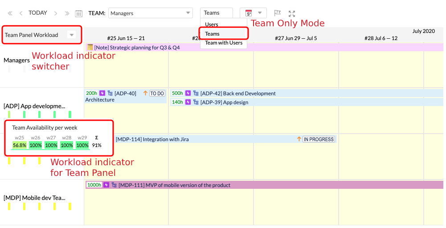
Task: Go to the previous week arrow
Action: coord(20,13)
